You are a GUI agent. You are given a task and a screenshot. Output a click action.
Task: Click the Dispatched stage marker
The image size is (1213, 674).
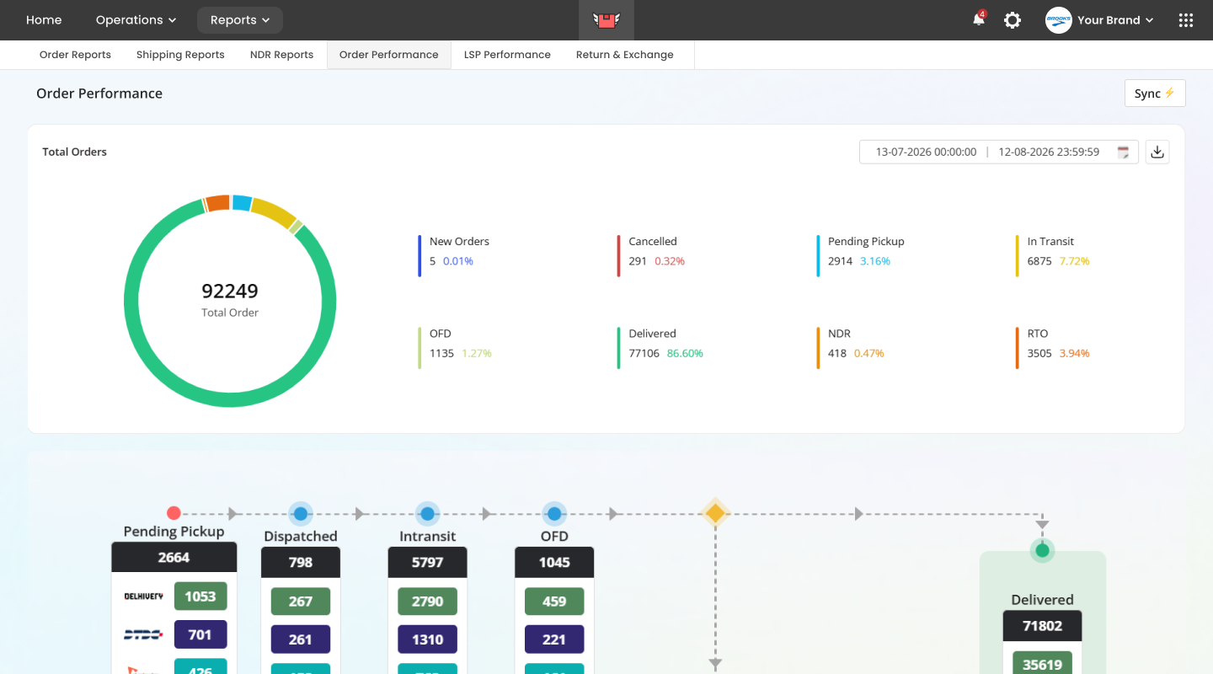tap(301, 514)
